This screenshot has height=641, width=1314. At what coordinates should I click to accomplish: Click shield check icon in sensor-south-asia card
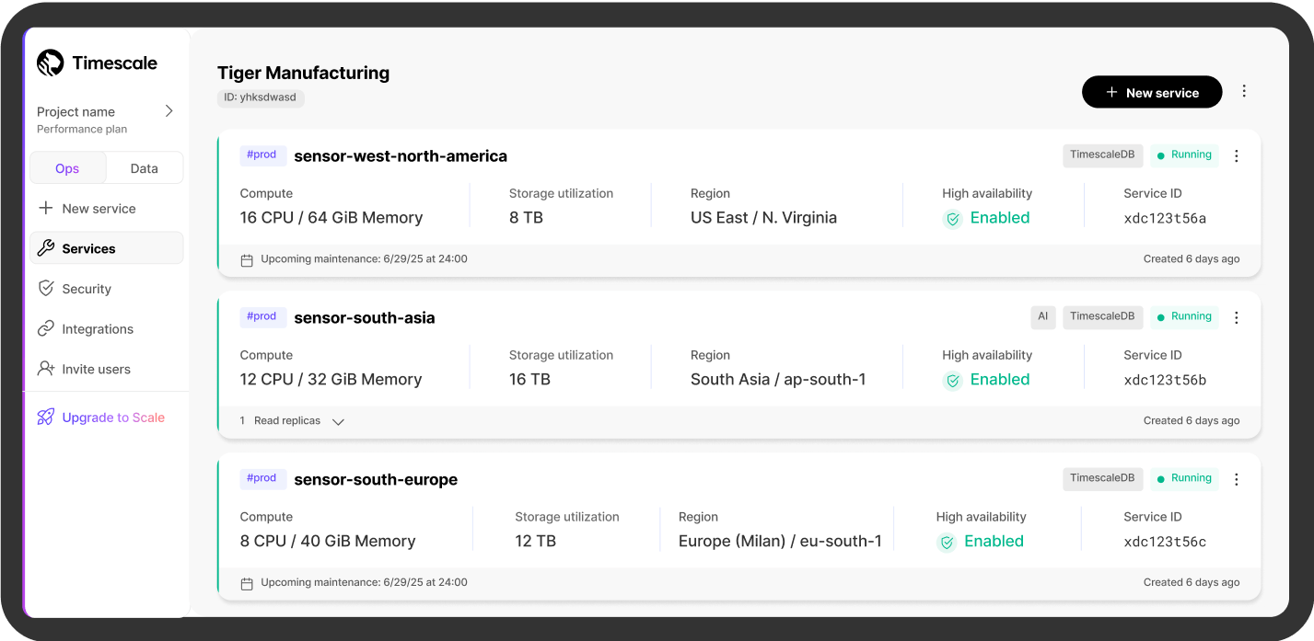click(953, 380)
